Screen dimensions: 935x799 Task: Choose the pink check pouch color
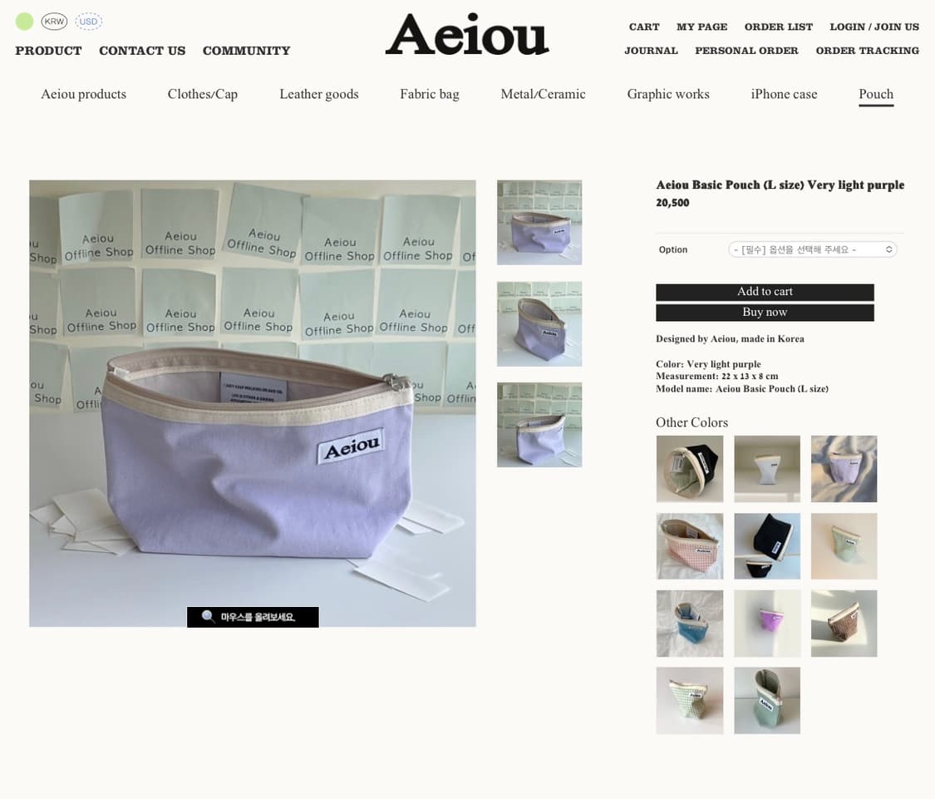click(x=690, y=546)
